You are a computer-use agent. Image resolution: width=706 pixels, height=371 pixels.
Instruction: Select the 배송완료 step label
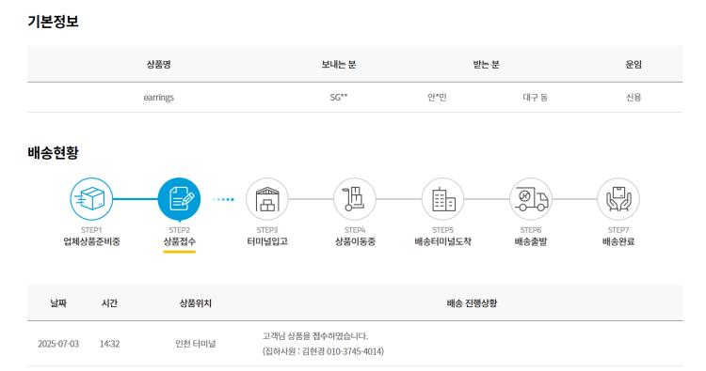[x=618, y=241]
